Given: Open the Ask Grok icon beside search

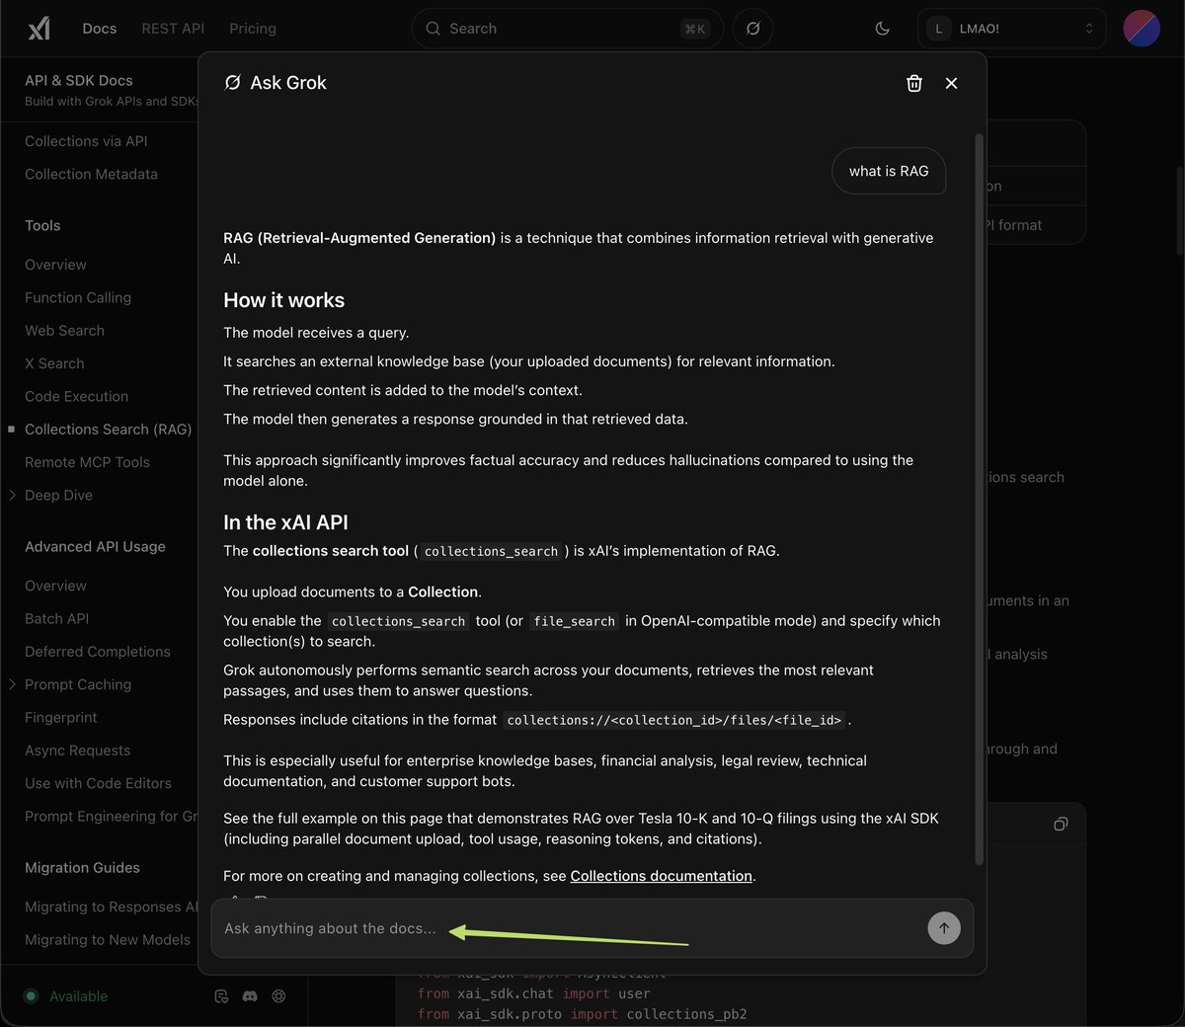Looking at the screenshot, I should (x=752, y=29).
